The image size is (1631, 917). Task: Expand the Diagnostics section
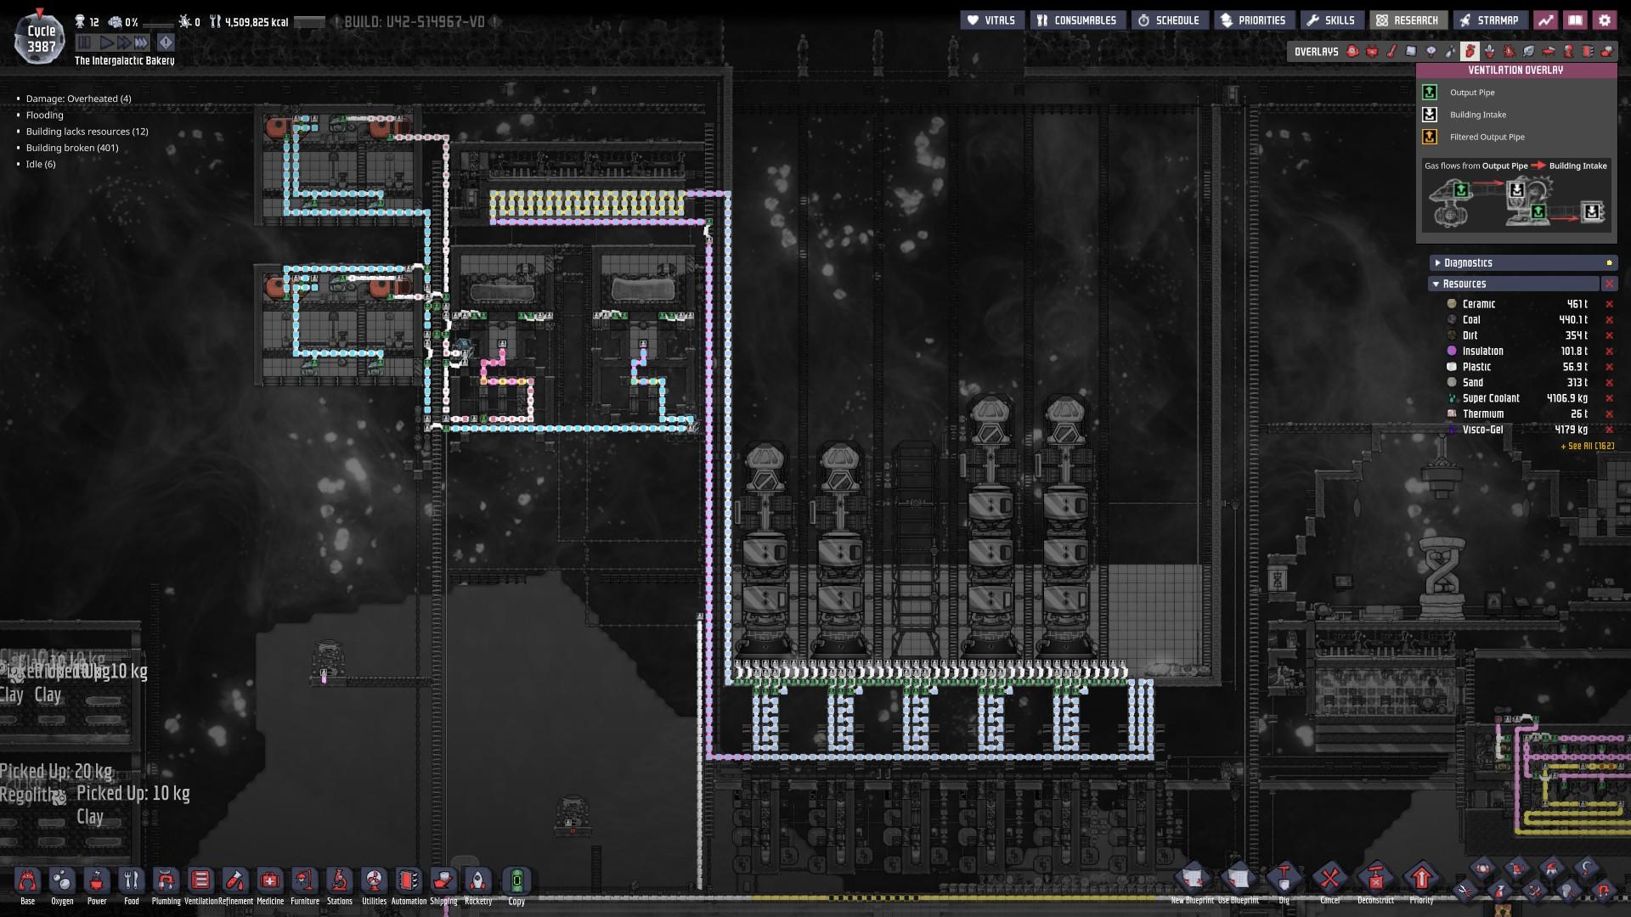1437,263
